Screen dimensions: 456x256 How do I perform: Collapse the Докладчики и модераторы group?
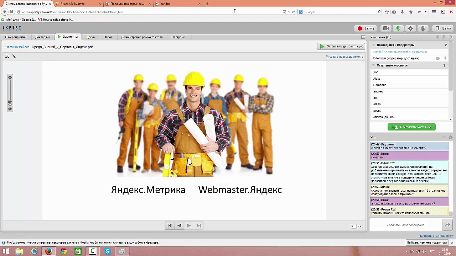(374, 45)
